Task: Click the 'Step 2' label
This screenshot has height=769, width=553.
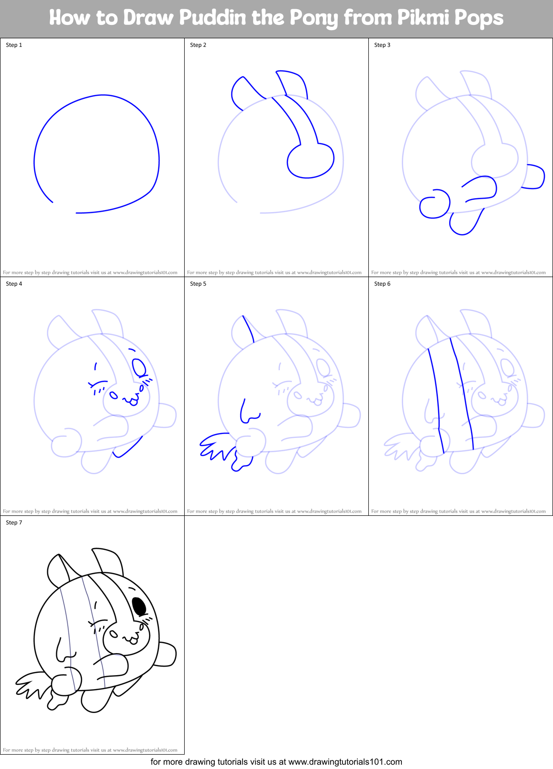Action: click(198, 45)
